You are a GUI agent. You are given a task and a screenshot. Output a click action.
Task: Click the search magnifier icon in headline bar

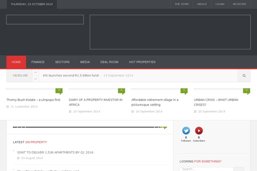(244, 76)
